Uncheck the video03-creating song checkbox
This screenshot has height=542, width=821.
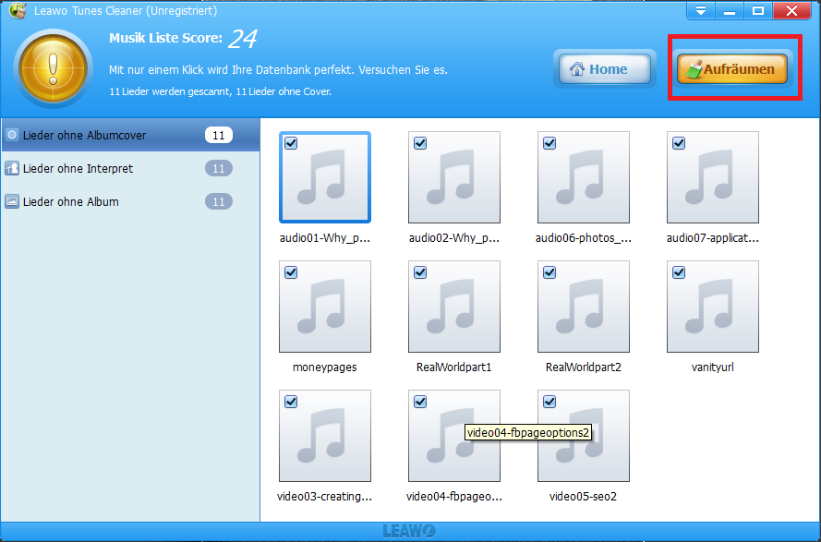click(x=291, y=402)
